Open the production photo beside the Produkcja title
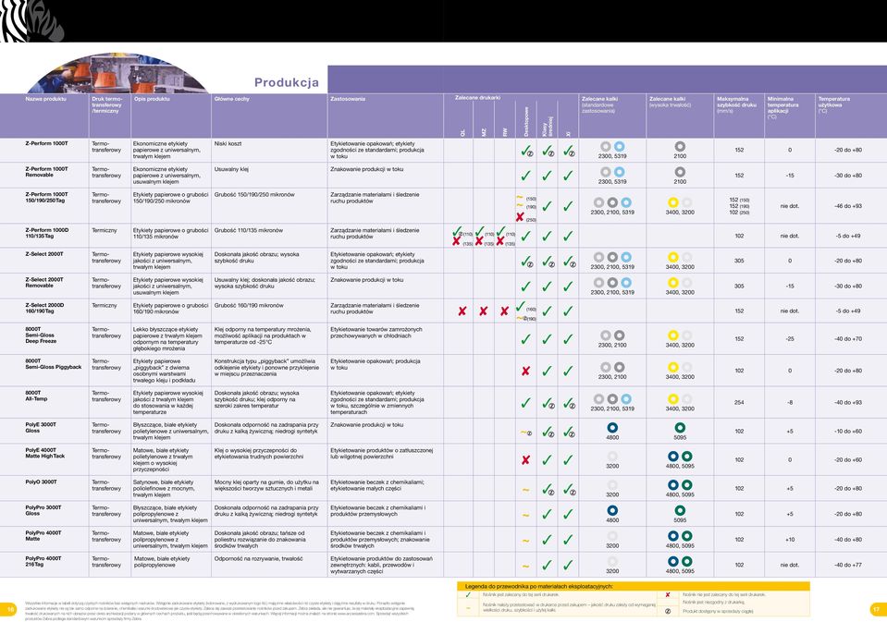This screenshot has width=887, height=622. [118, 74]
